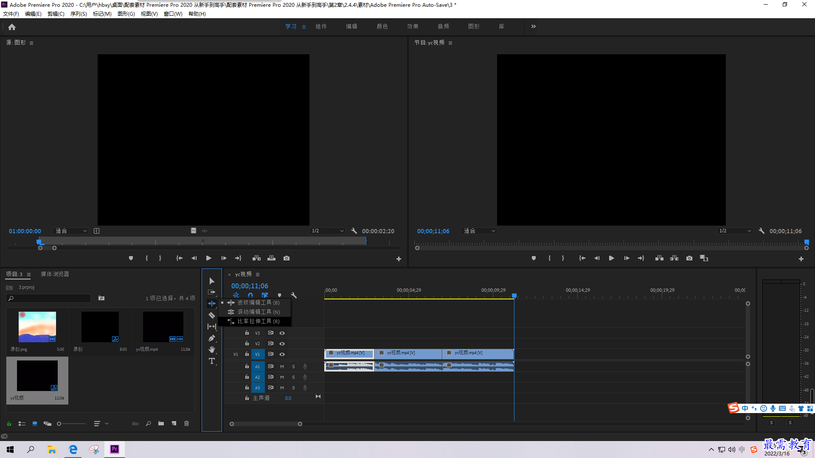The width and height of the screenshot is (815, 458).
Task: Select the Type (T) tool
Action: click(x=212, y=361)
